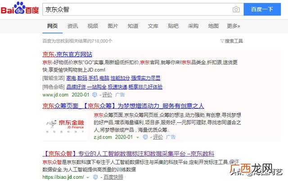This screenshot has width=288, height=181.
Task: Click verification badge beside www.jd.com
Action: 94,95
